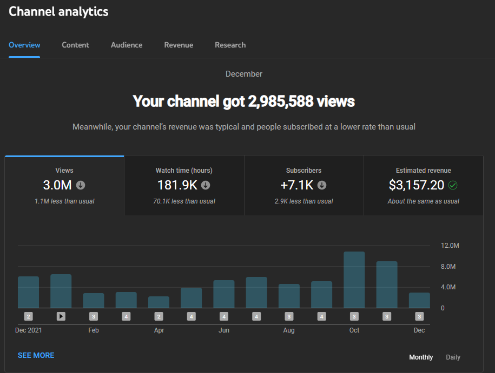
Task: Click the green checkmark beside Estimated revenue
Action: (453, 185)
